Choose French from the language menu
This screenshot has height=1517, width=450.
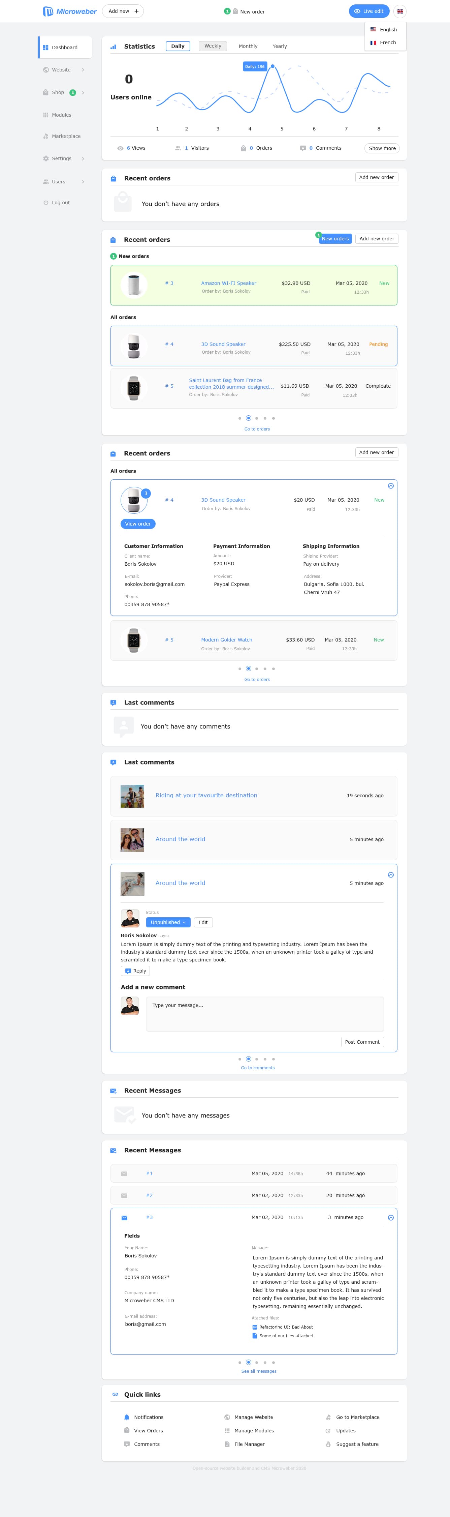[387, 42]
